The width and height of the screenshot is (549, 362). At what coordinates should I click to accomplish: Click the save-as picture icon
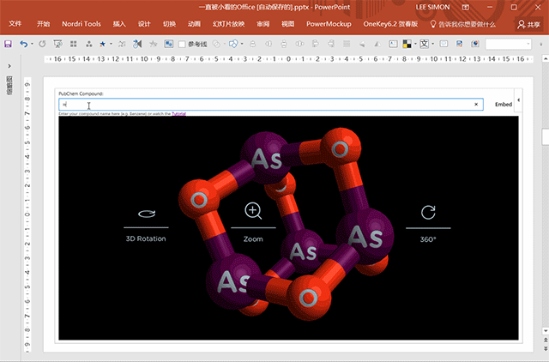point(460,44)
